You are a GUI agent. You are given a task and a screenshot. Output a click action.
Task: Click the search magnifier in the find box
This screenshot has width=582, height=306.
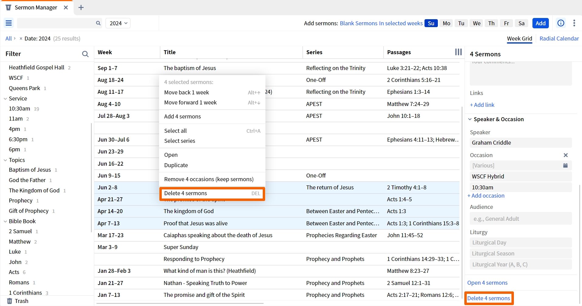point(98,23)
